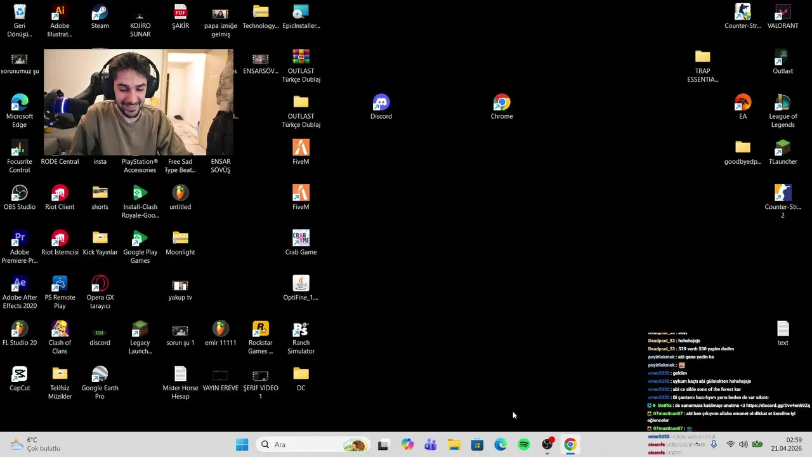Image resolution: width=812 pixels, height=457 pixels.
Task: Open the Steam desktop shortcut
Action: [x=100, y=17]
